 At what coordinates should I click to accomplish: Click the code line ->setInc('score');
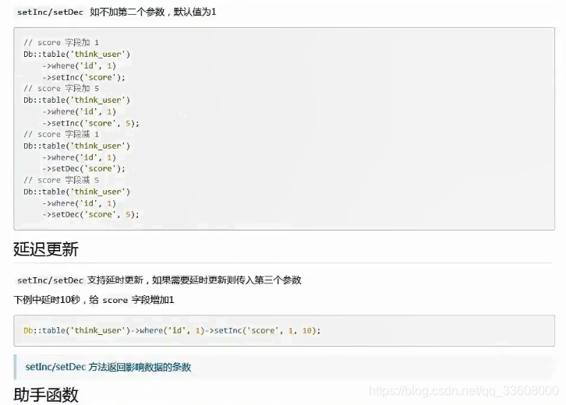(x=83, y=77)
